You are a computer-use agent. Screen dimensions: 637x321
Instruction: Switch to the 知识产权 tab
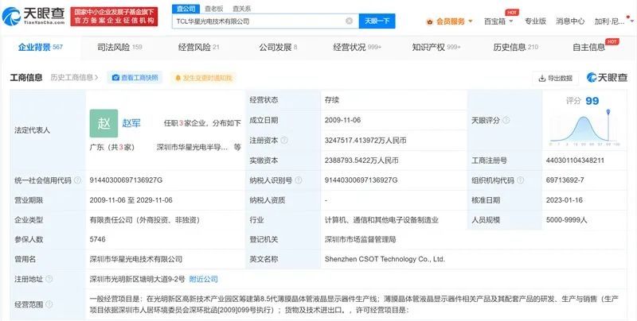tap(436, 47)
